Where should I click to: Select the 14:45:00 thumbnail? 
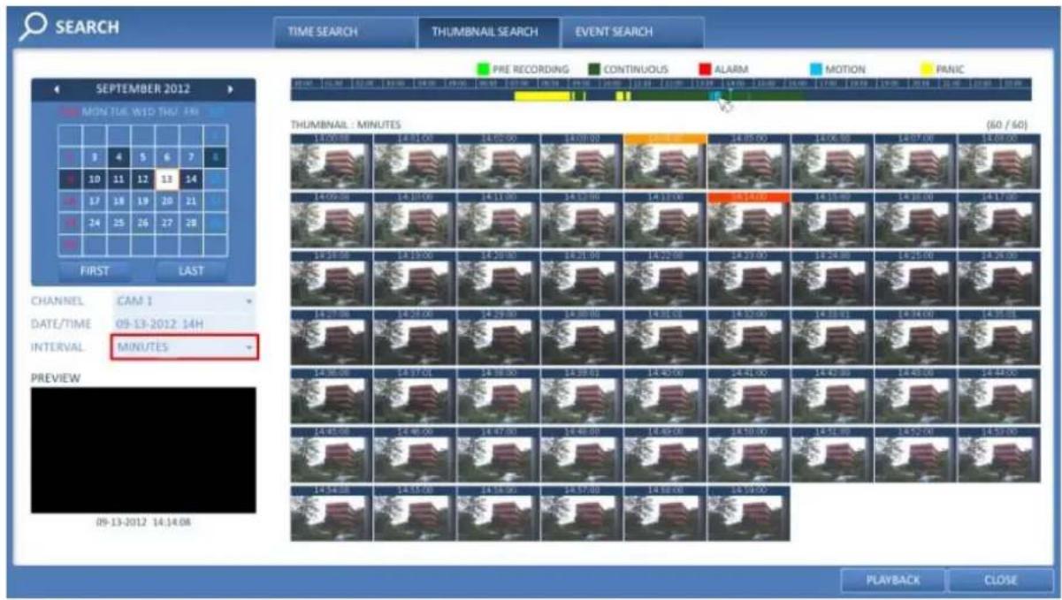pos(331,454)
